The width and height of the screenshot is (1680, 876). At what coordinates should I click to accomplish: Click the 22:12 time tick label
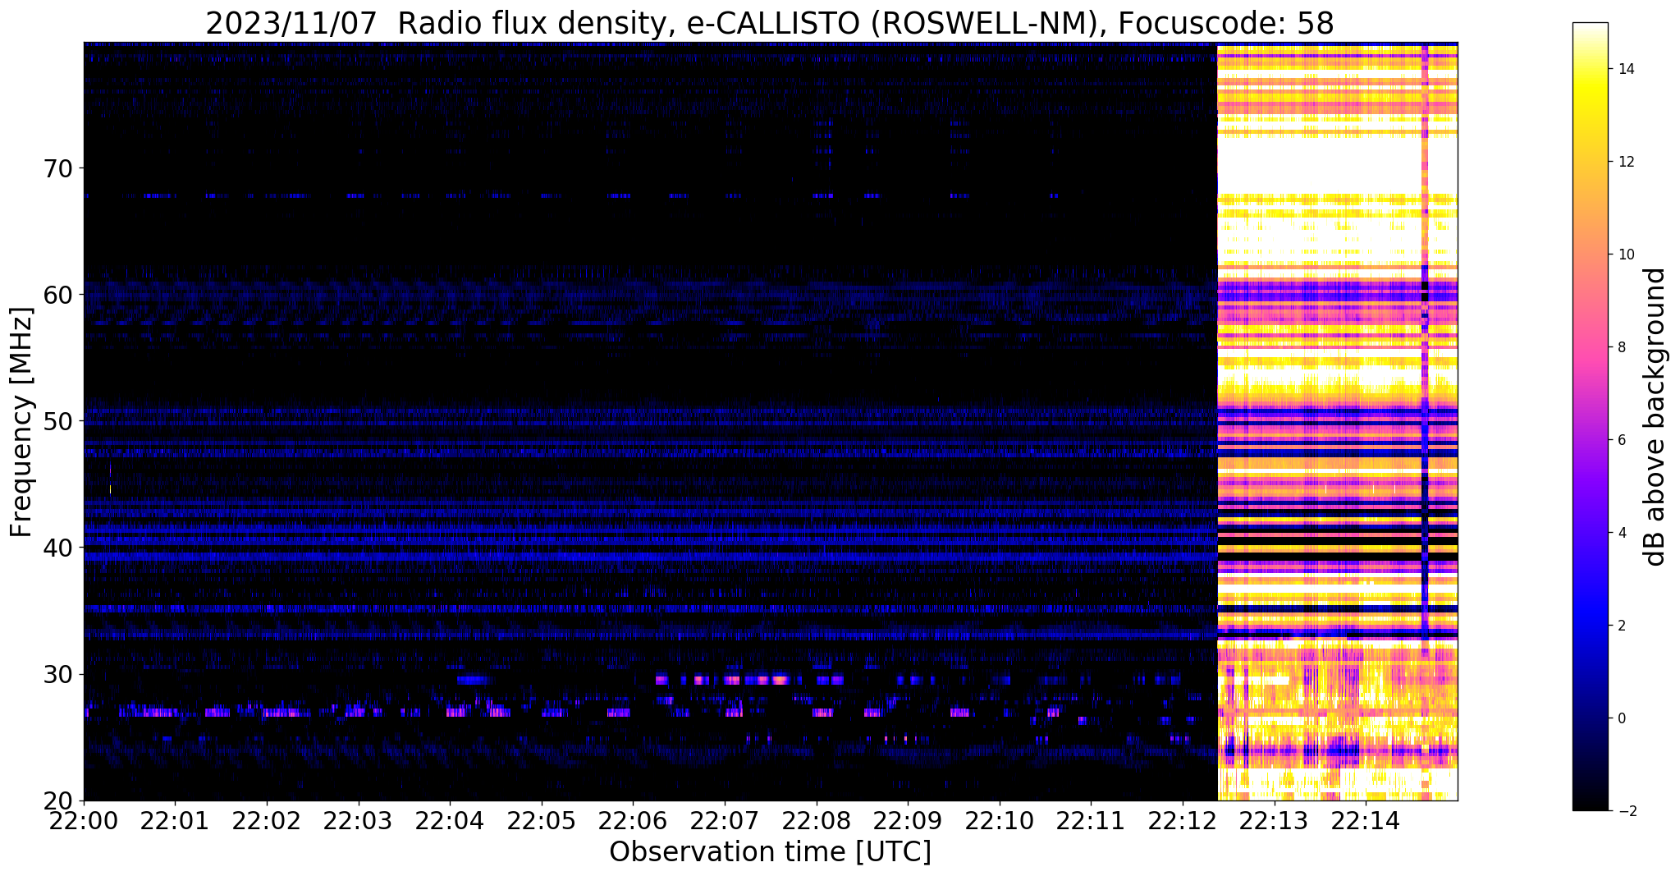point(1182,820)
